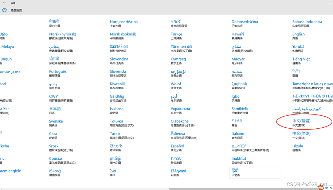Go back with the arrow button
This screenshot has width=333, height=190.
pyautogui.click(x=4, y=3)
